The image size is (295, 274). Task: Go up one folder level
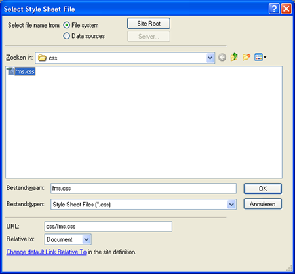(234, 57)
